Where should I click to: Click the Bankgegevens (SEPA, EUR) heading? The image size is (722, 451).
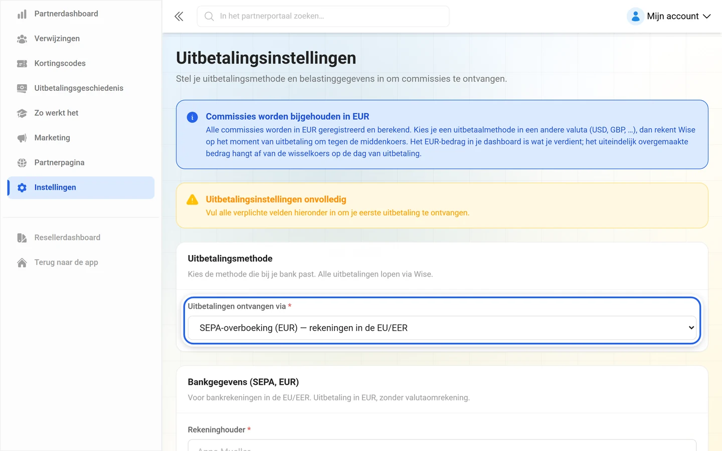[243, 382]
